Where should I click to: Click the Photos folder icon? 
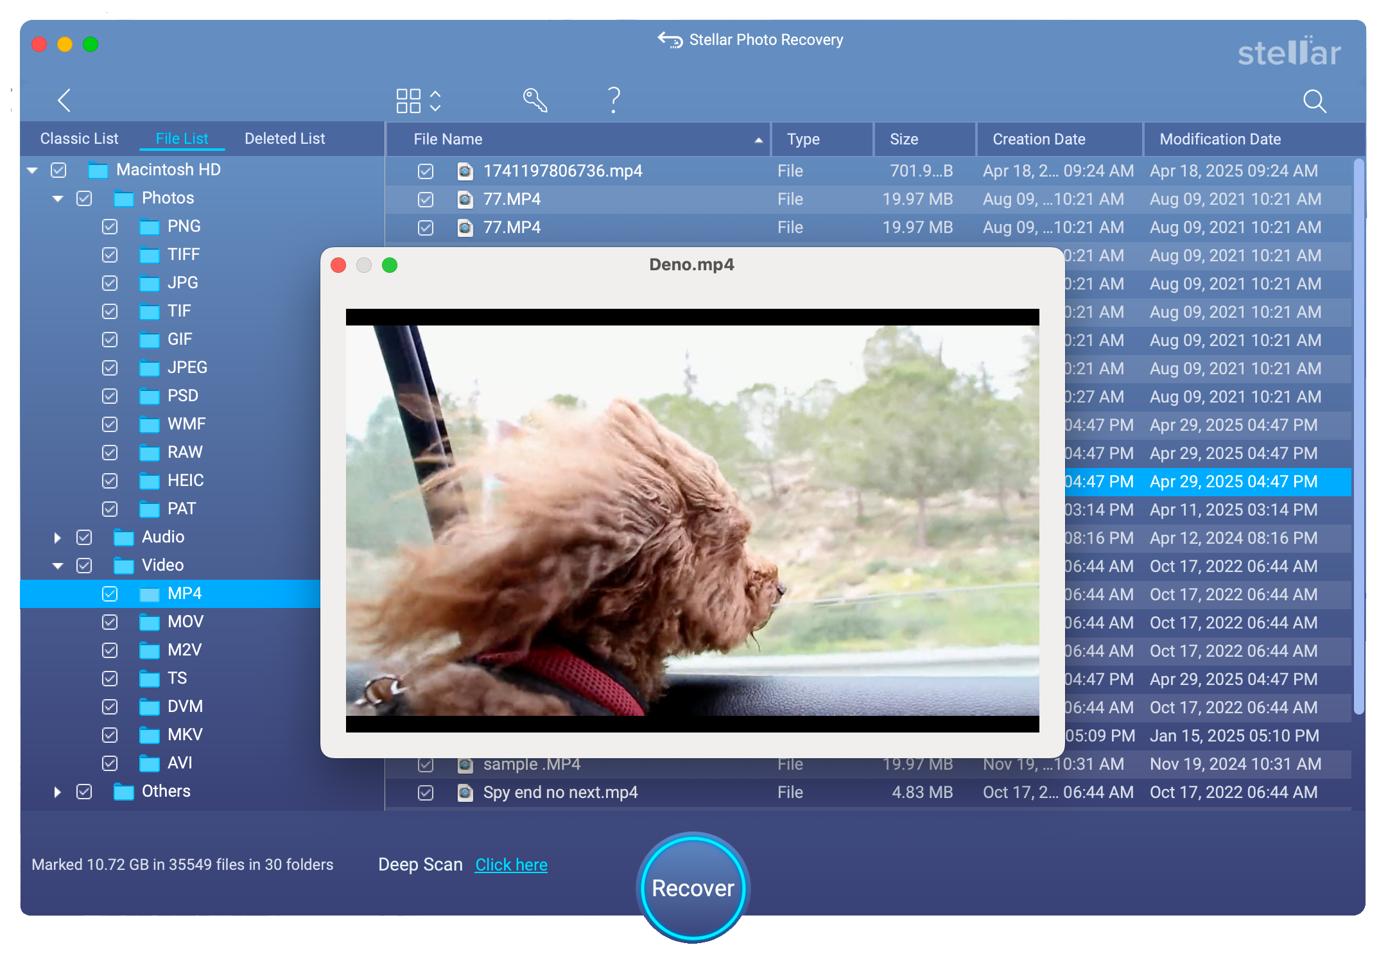pos(124,198)
